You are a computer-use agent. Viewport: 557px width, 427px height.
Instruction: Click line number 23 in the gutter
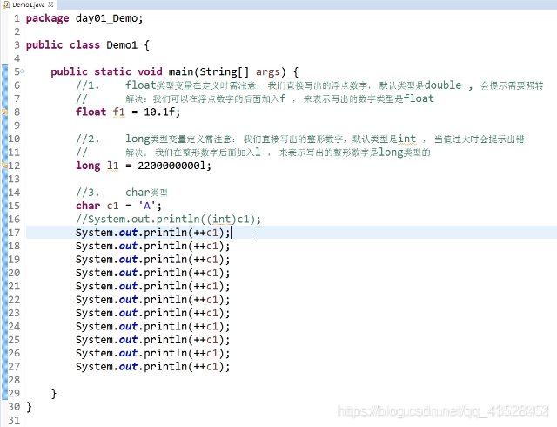coord(14,313)
